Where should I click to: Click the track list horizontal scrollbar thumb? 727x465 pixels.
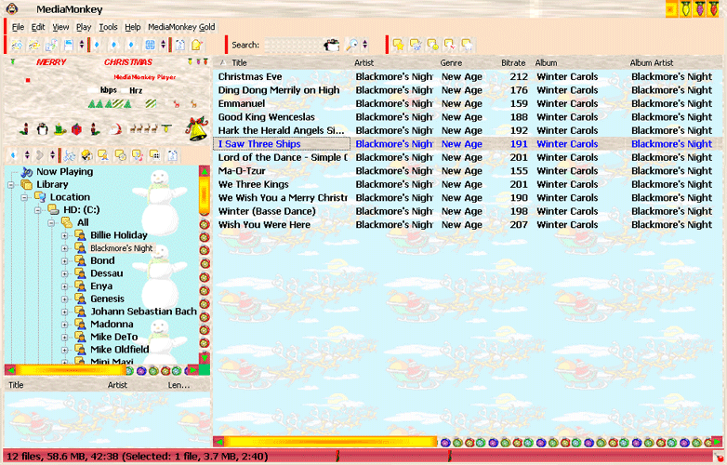331,442
